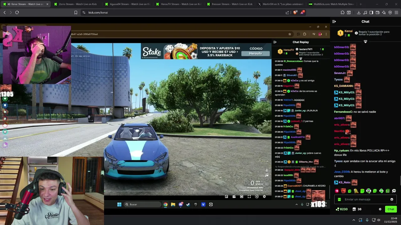Screen dimensions: 401x225
Task: Star the inner browser page bookmark
Action: point(290,34)
